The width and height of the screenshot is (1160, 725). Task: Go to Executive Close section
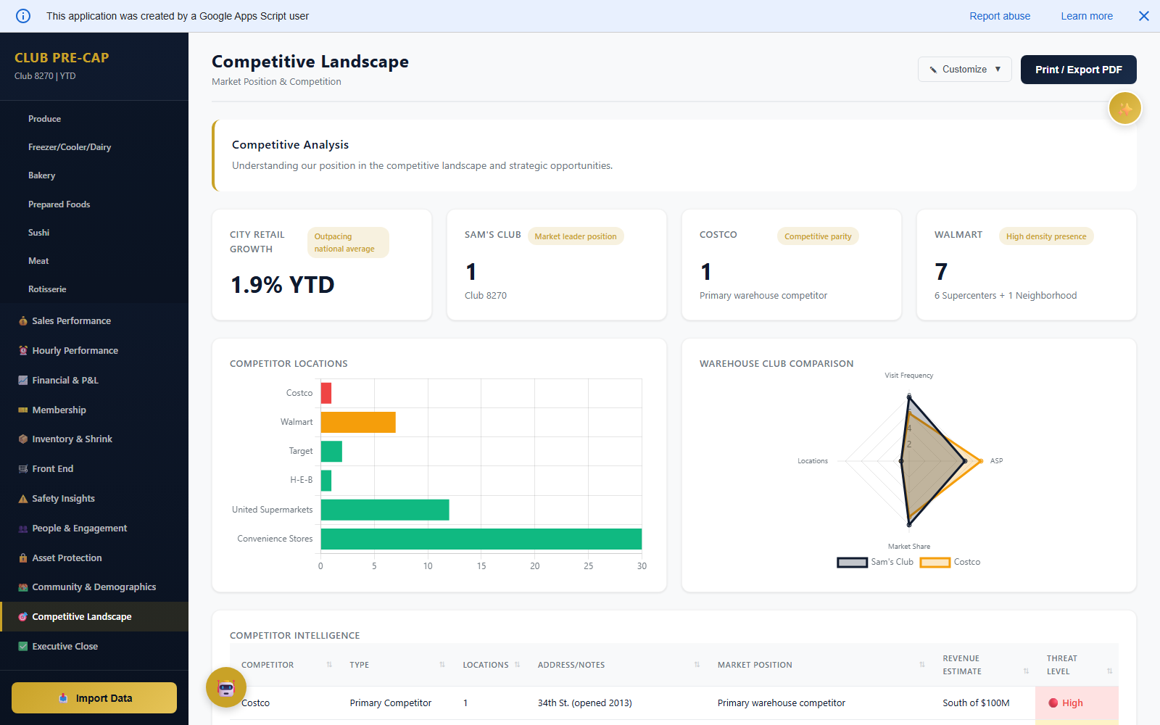coord(65,646)
